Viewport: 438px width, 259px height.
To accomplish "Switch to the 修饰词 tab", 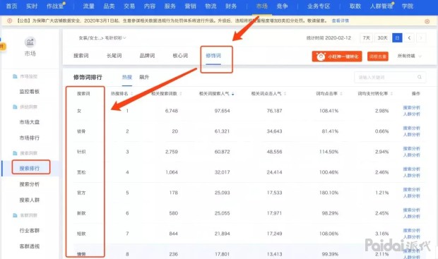I will tap(213, 56).
